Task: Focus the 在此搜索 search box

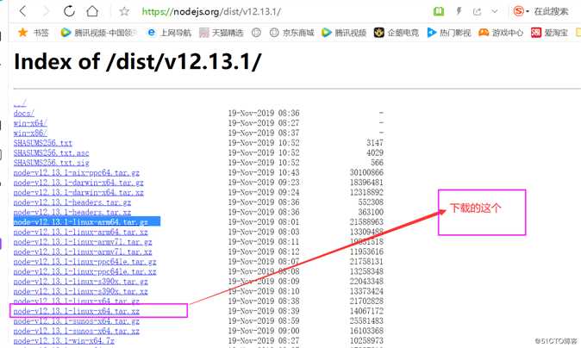Action: (x=551, y=11)
